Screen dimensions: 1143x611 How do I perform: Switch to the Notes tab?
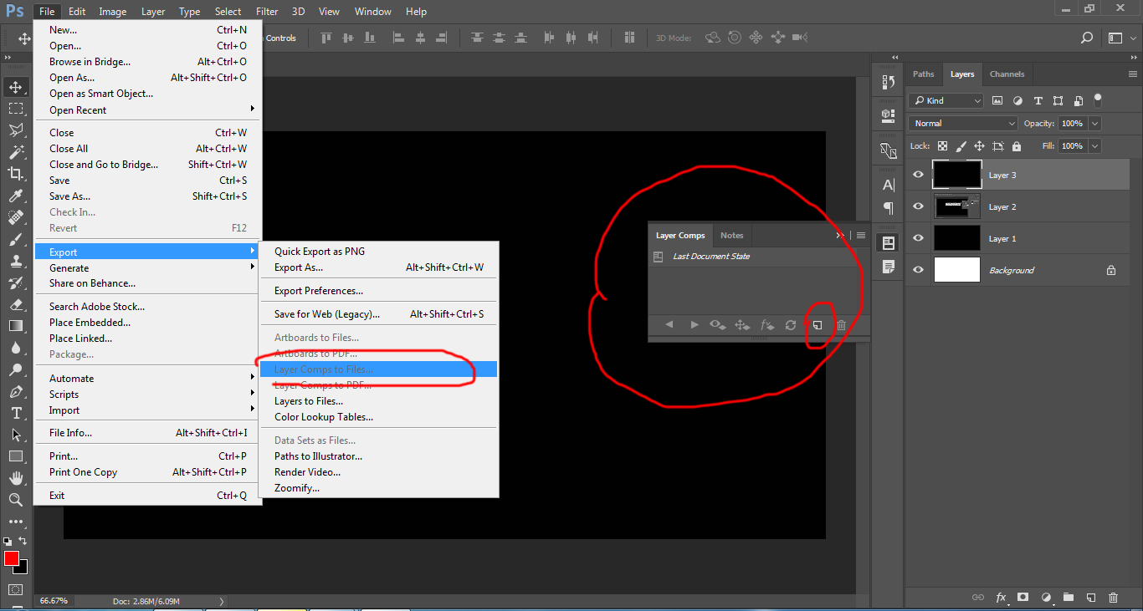click(x=731, y=236)
